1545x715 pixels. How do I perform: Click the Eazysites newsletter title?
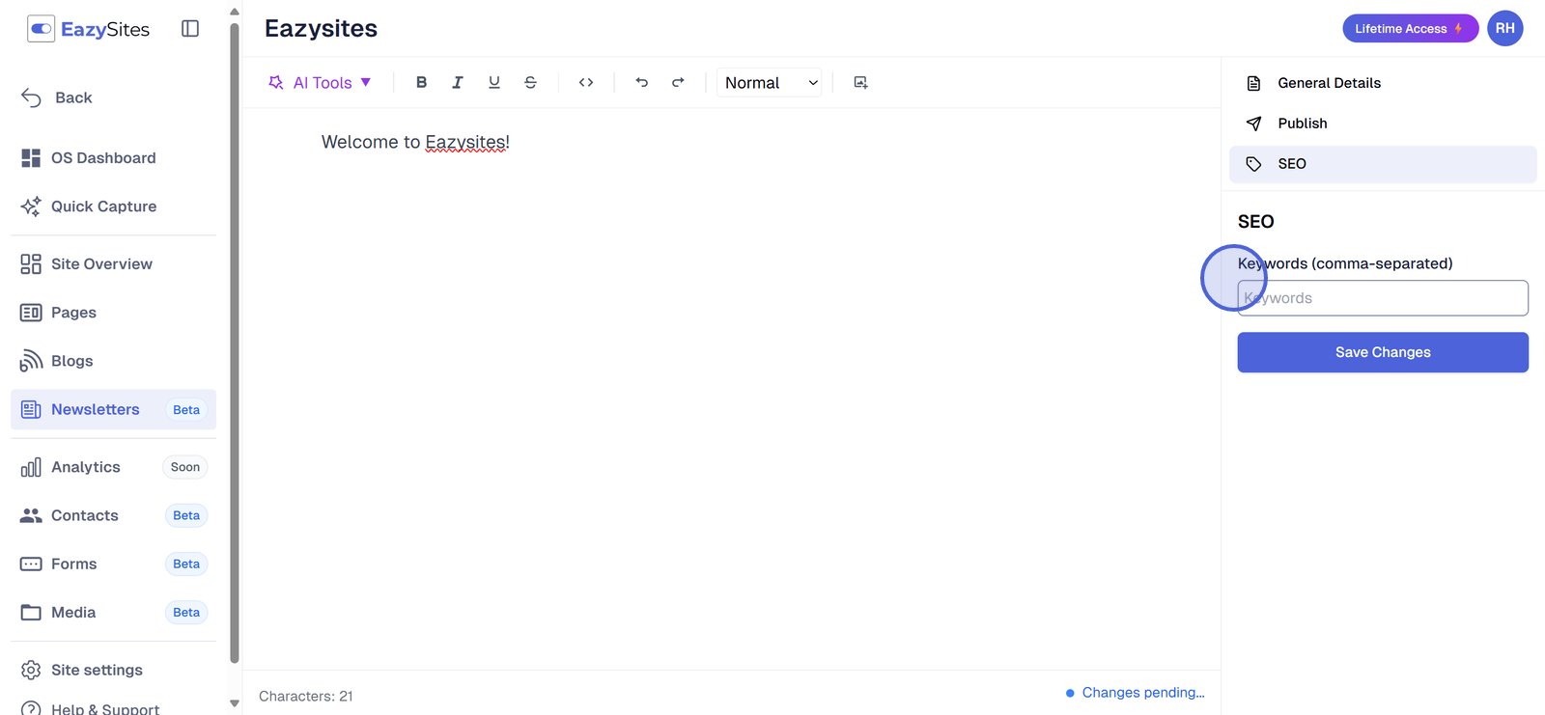(x=322, y=29)
